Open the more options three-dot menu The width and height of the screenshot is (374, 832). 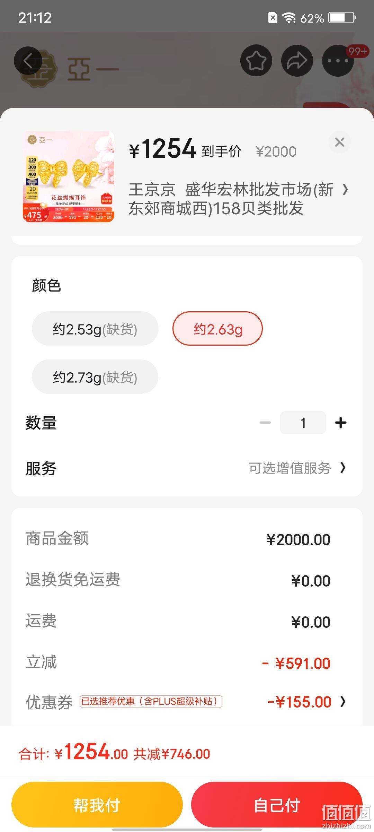pos(338,61)
